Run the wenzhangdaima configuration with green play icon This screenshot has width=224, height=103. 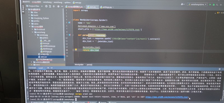coord(210,4)
